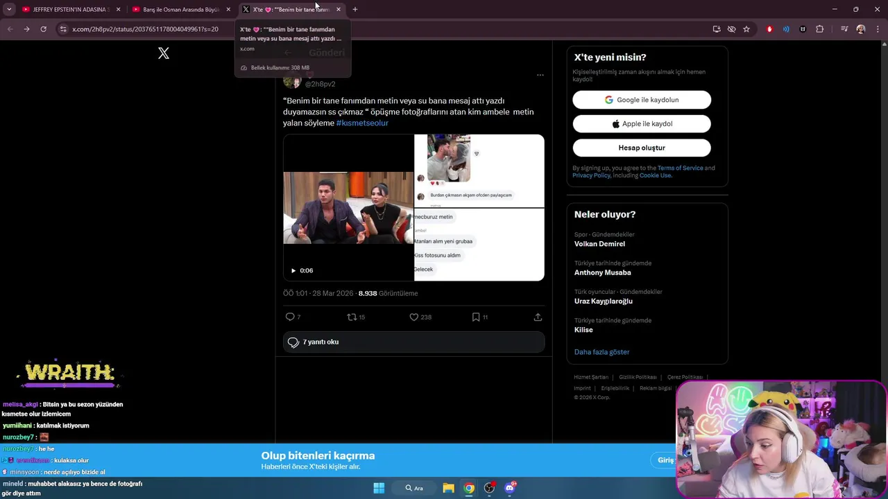The width and height of the screenshot is (888, 499).
Task: Click the browser back arrow
Action: [x=10, y=29]
